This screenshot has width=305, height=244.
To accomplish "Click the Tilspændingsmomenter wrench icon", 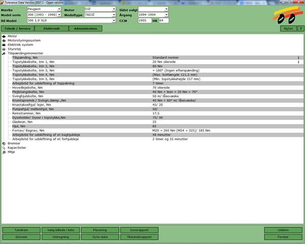I will (4, 53).
